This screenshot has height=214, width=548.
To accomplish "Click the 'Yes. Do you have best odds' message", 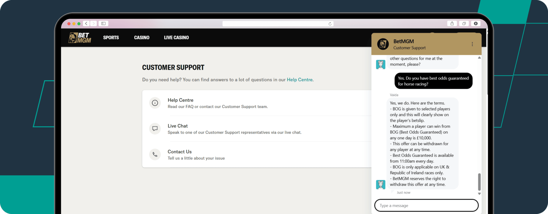I will click(434, 81).
